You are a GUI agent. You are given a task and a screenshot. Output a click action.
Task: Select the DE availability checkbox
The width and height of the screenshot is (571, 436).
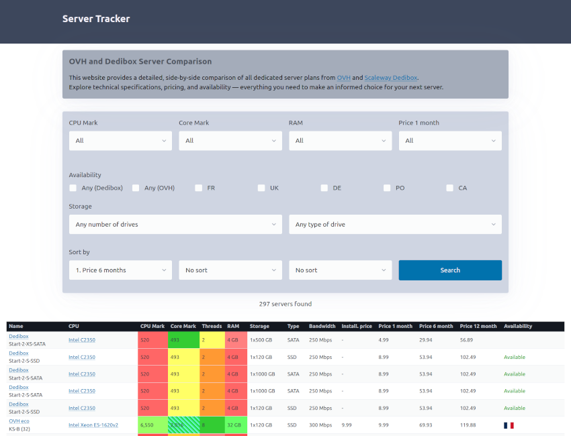[324, 188]
